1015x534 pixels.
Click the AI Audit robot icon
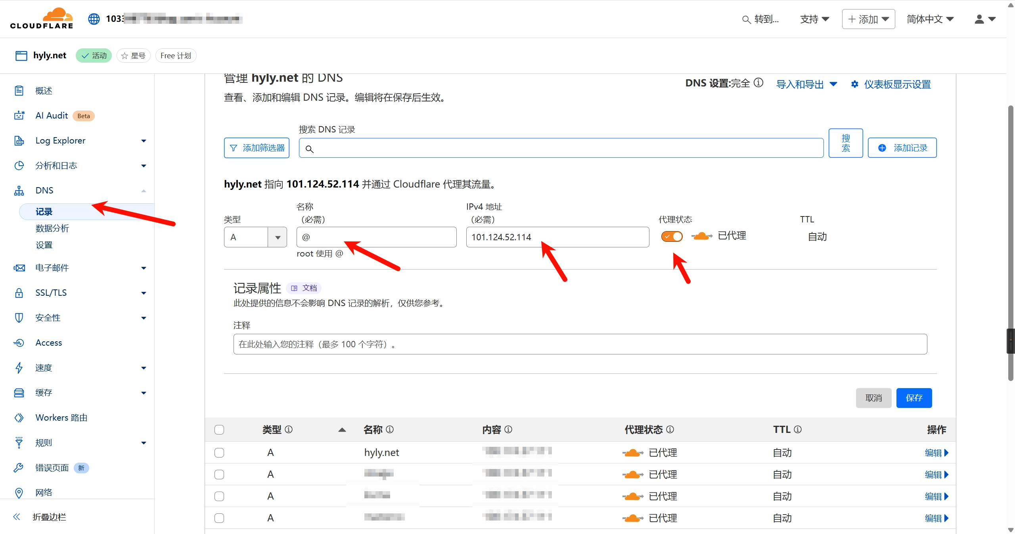pos(19,115)
